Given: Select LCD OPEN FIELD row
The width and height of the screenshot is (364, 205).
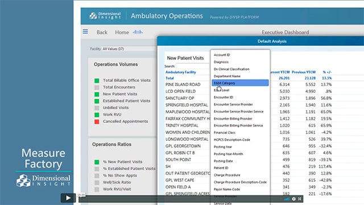Looking at the screenshot, I should click(181, 91).
